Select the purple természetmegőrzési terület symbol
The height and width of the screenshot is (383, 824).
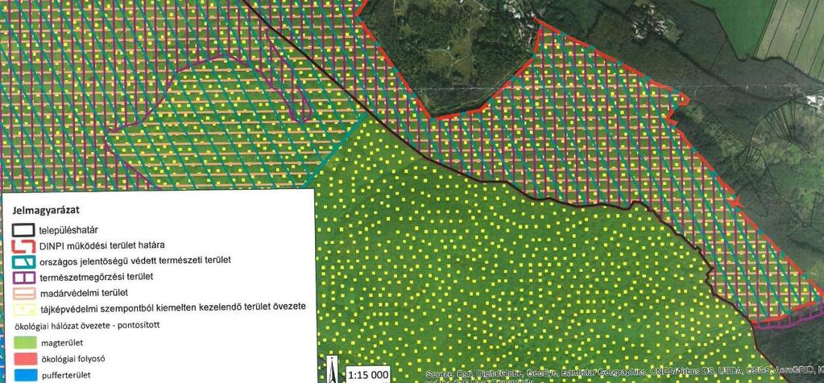point(23,277)
